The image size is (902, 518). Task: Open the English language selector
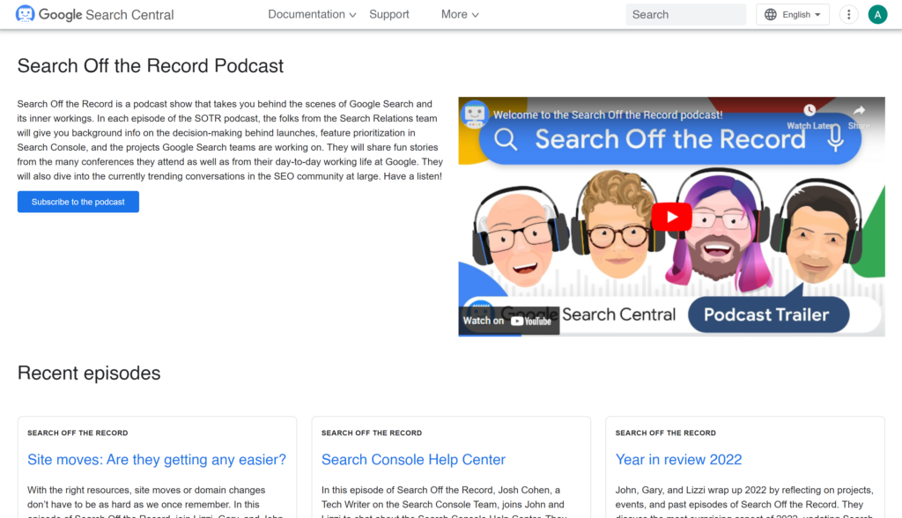792,14
